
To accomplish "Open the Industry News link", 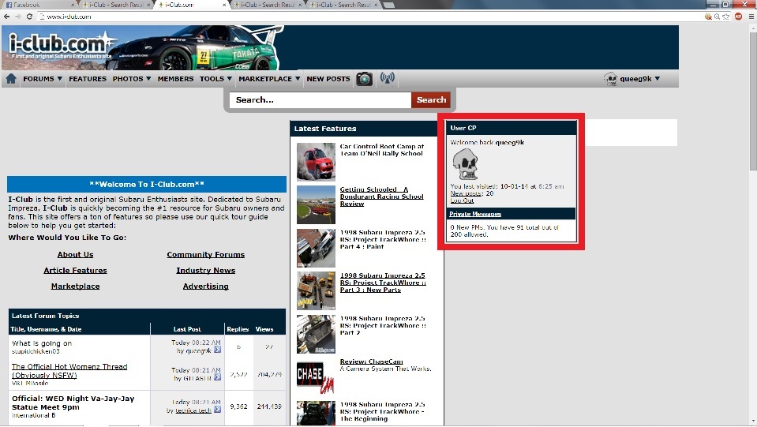I will point(206,271).
